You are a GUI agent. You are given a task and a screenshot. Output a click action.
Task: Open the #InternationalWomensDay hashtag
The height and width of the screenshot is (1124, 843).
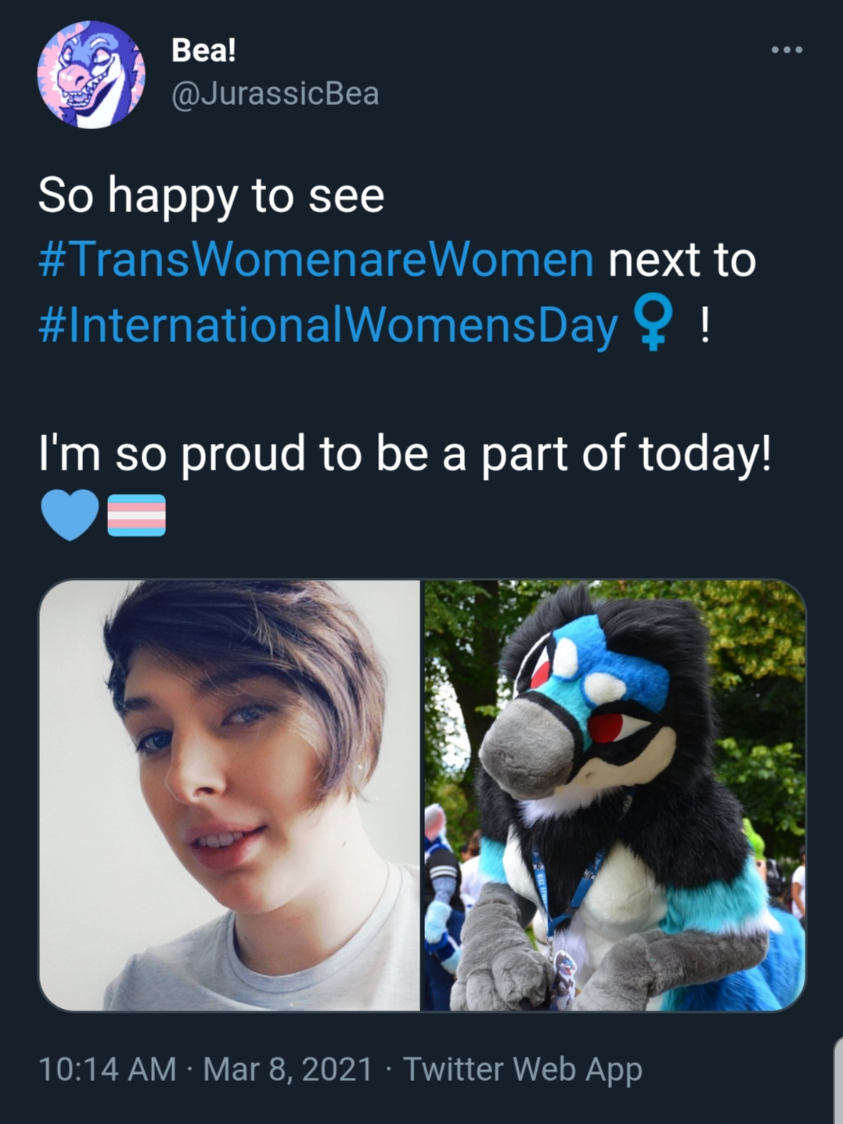point(328,325)
